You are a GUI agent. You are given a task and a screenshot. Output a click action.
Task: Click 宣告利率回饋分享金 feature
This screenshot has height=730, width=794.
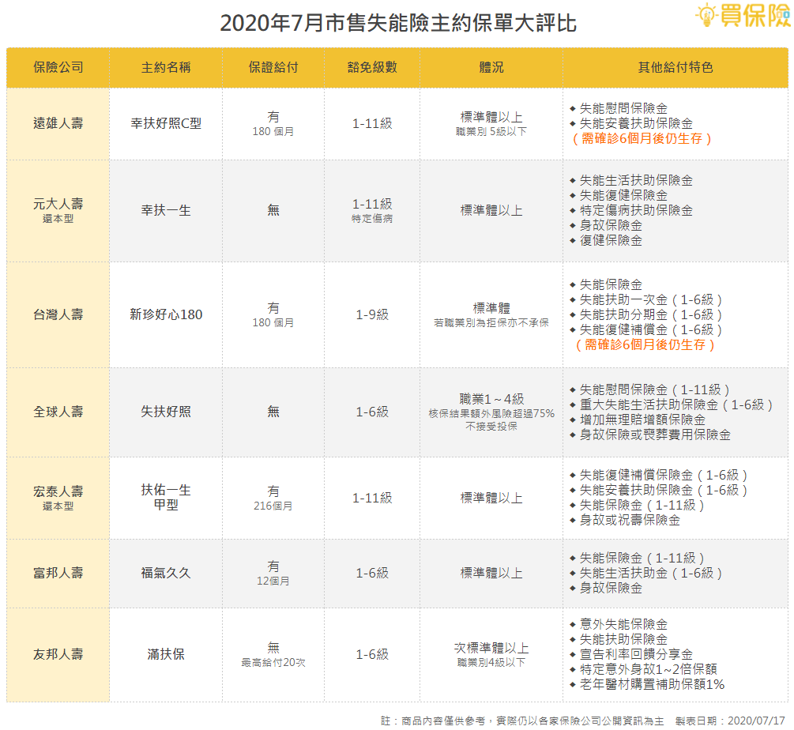(635, 655)
